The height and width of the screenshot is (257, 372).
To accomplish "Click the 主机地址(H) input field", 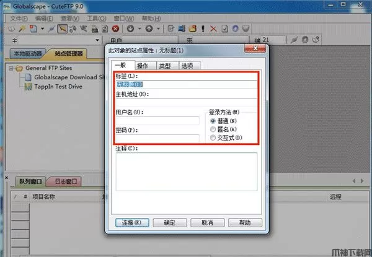I will coord(187,103).
